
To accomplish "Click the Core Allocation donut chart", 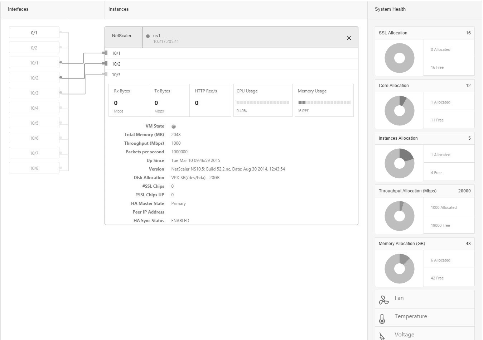I will click(x=400, y=111).
